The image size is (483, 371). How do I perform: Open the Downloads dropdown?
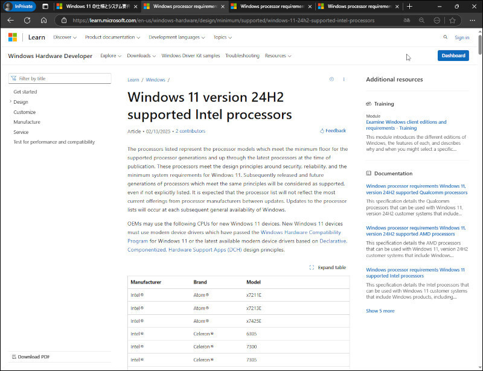(141, 55)
